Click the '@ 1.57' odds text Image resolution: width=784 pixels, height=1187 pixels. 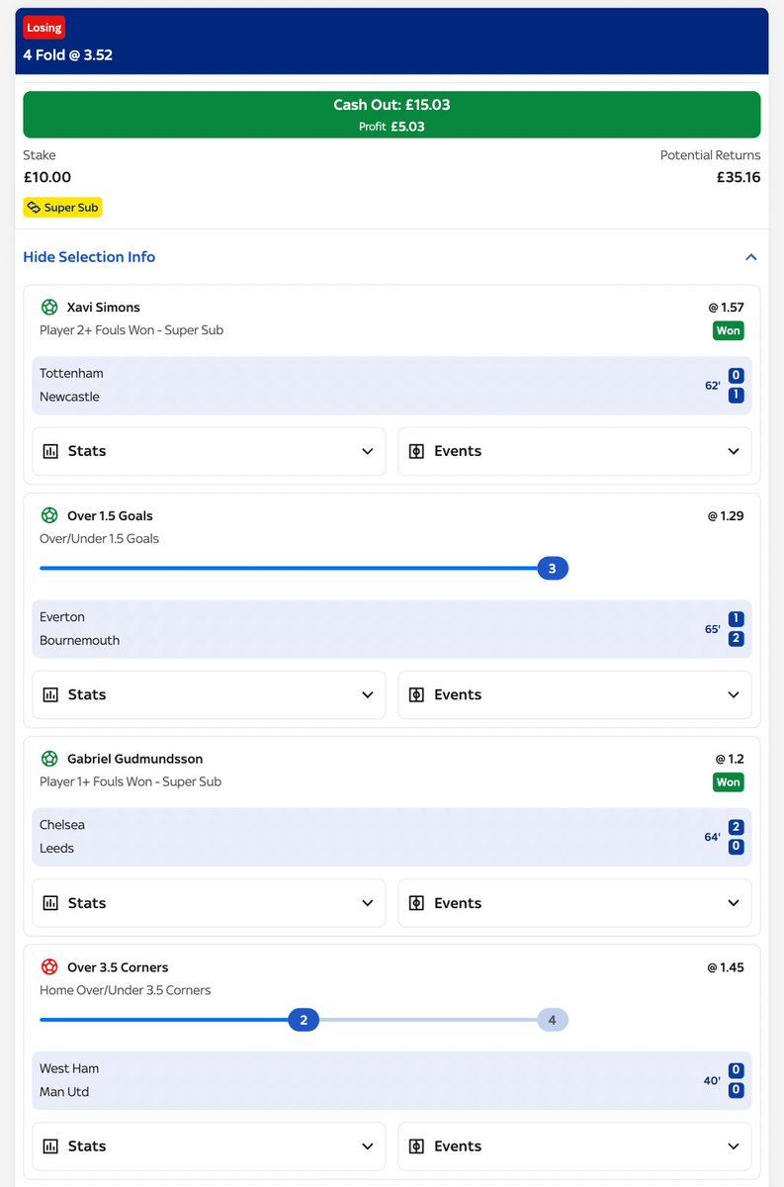click(x=727, y=308)
